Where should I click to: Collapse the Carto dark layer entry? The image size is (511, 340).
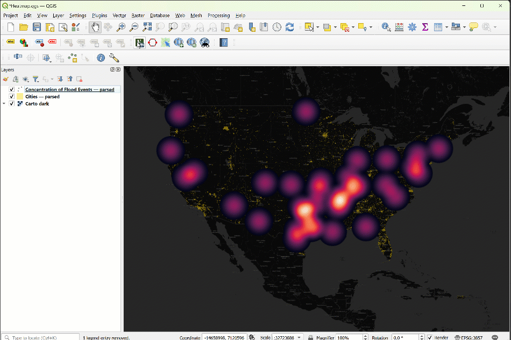[4, 103]
